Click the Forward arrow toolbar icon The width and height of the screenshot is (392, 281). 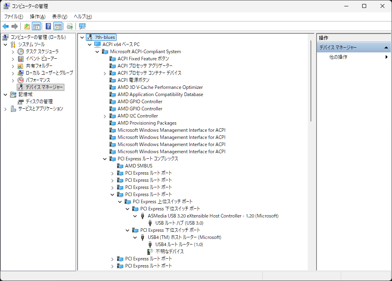pyautogui.click(x=15, y=26)
